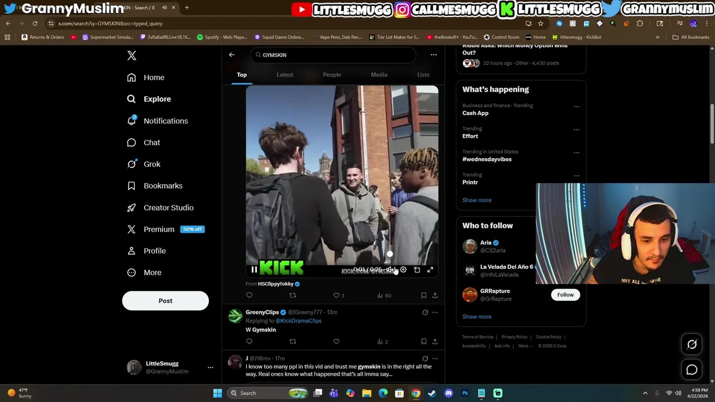Viewport: 715px width, 402px height.
Task: Bookmark GreenyClips' W Gymskin post
Action: point(423,342)
